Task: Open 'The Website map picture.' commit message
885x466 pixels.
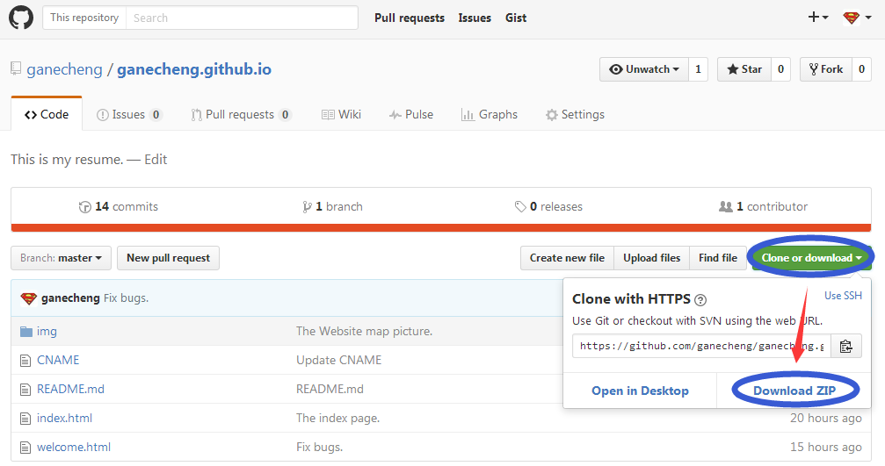Action: [364, 332]
